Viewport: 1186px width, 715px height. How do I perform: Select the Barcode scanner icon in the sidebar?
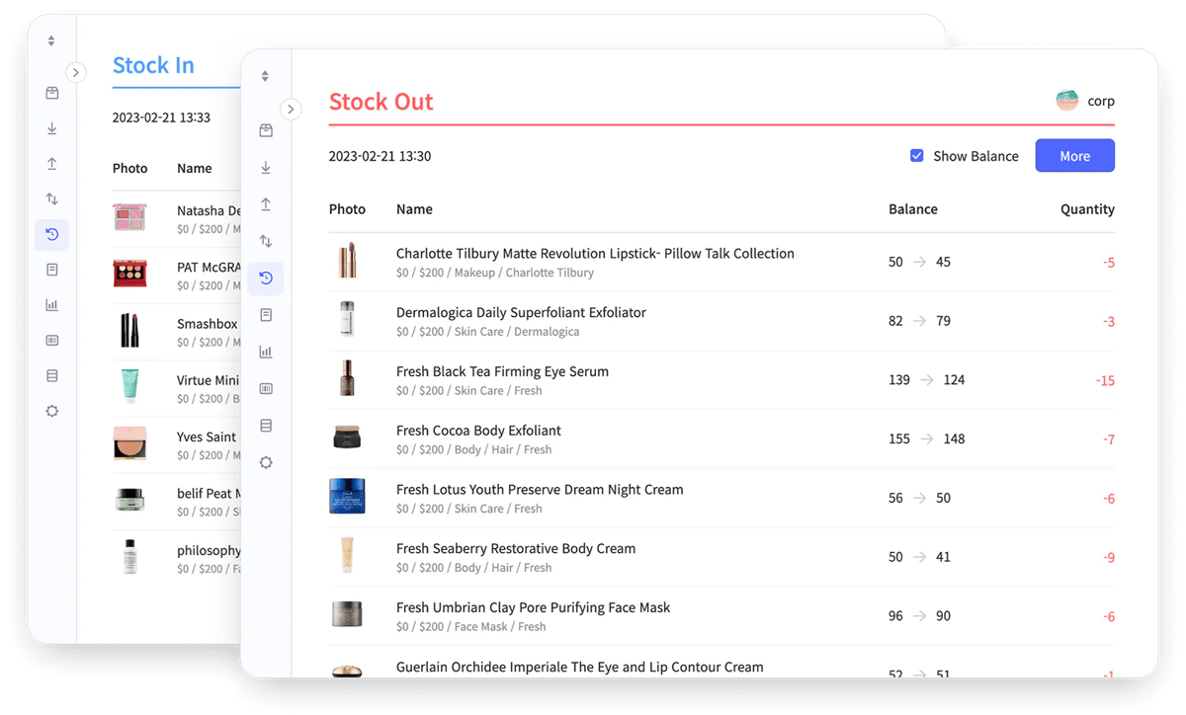pos(265,388)
